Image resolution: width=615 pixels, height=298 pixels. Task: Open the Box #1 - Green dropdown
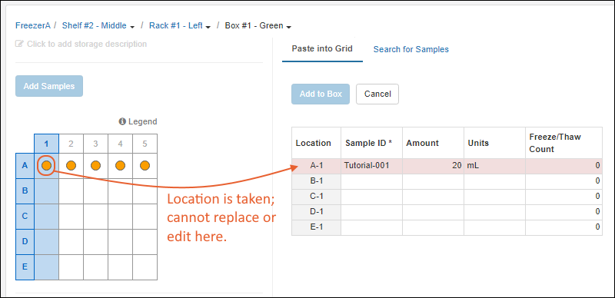coord(289,27)
